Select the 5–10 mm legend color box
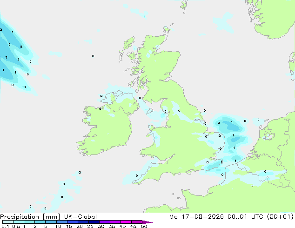The image size is (295, 228). [51, 222]
